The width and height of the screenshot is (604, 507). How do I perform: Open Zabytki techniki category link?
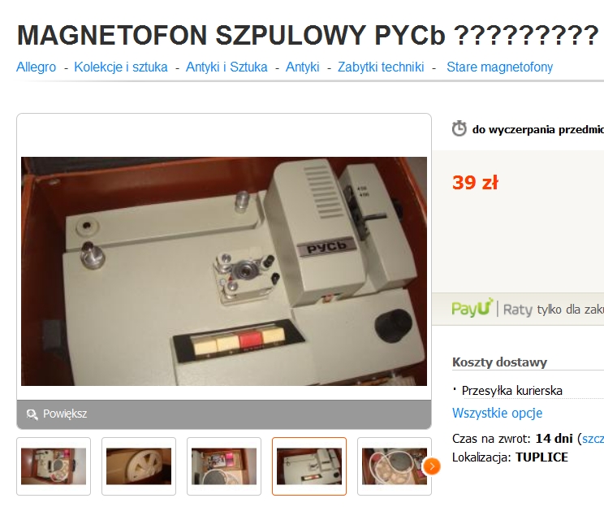381,67
